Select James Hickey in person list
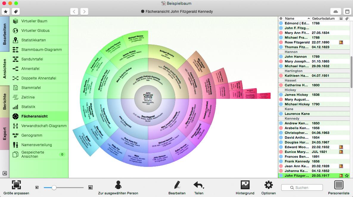Screen dimensions: 353x197 click(314, 95)
